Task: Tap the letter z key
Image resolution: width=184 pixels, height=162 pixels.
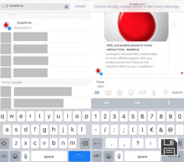Action: [x=16, y=143]
